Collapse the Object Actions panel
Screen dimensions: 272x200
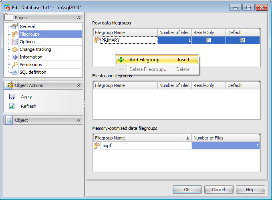tap(79, 85)
